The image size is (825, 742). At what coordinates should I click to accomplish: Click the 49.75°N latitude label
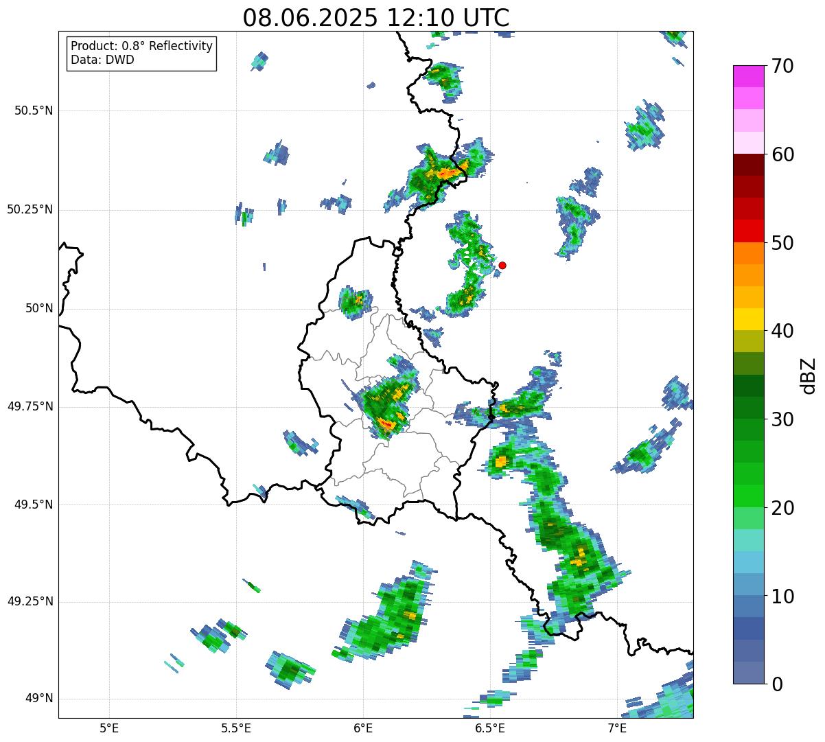(x=30, y=406)
